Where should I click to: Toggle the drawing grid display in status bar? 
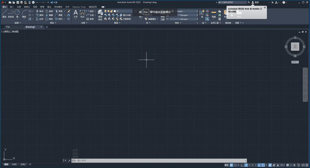coord(231,165)
